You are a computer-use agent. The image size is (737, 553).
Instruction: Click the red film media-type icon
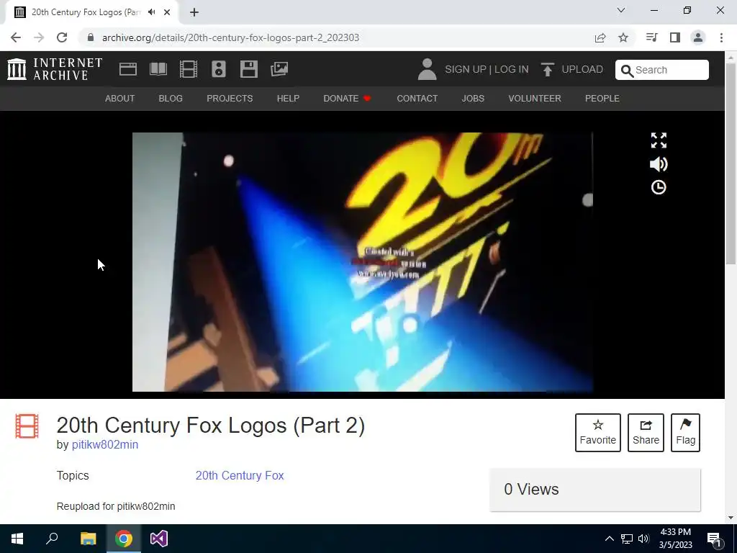[27, 426]
